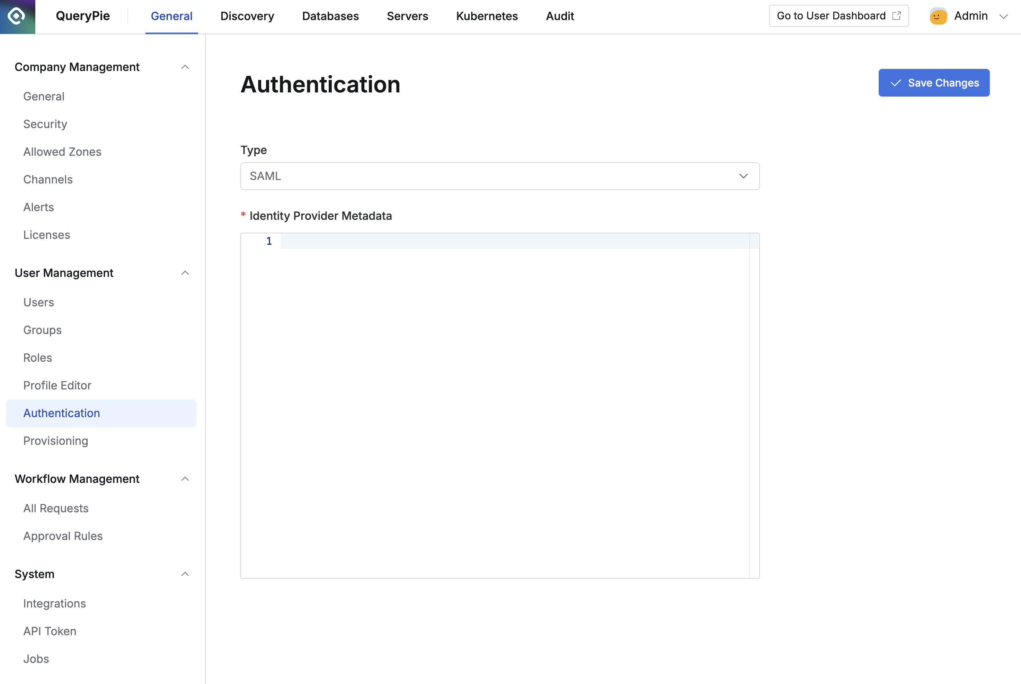Select the SAML type dropdown

click(499, 175)
